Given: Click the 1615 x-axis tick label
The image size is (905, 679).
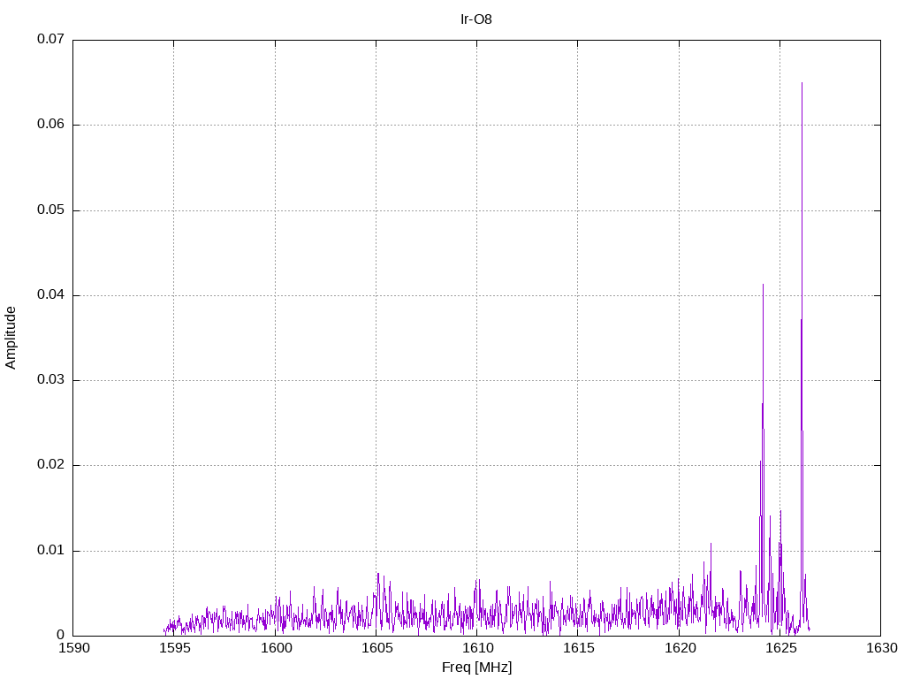Looking at the screenshot, I should (578, 648).
